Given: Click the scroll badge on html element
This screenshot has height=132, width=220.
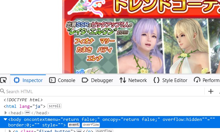Looking at the screenshot, I should pyautogui.click(x=55, y=106).
